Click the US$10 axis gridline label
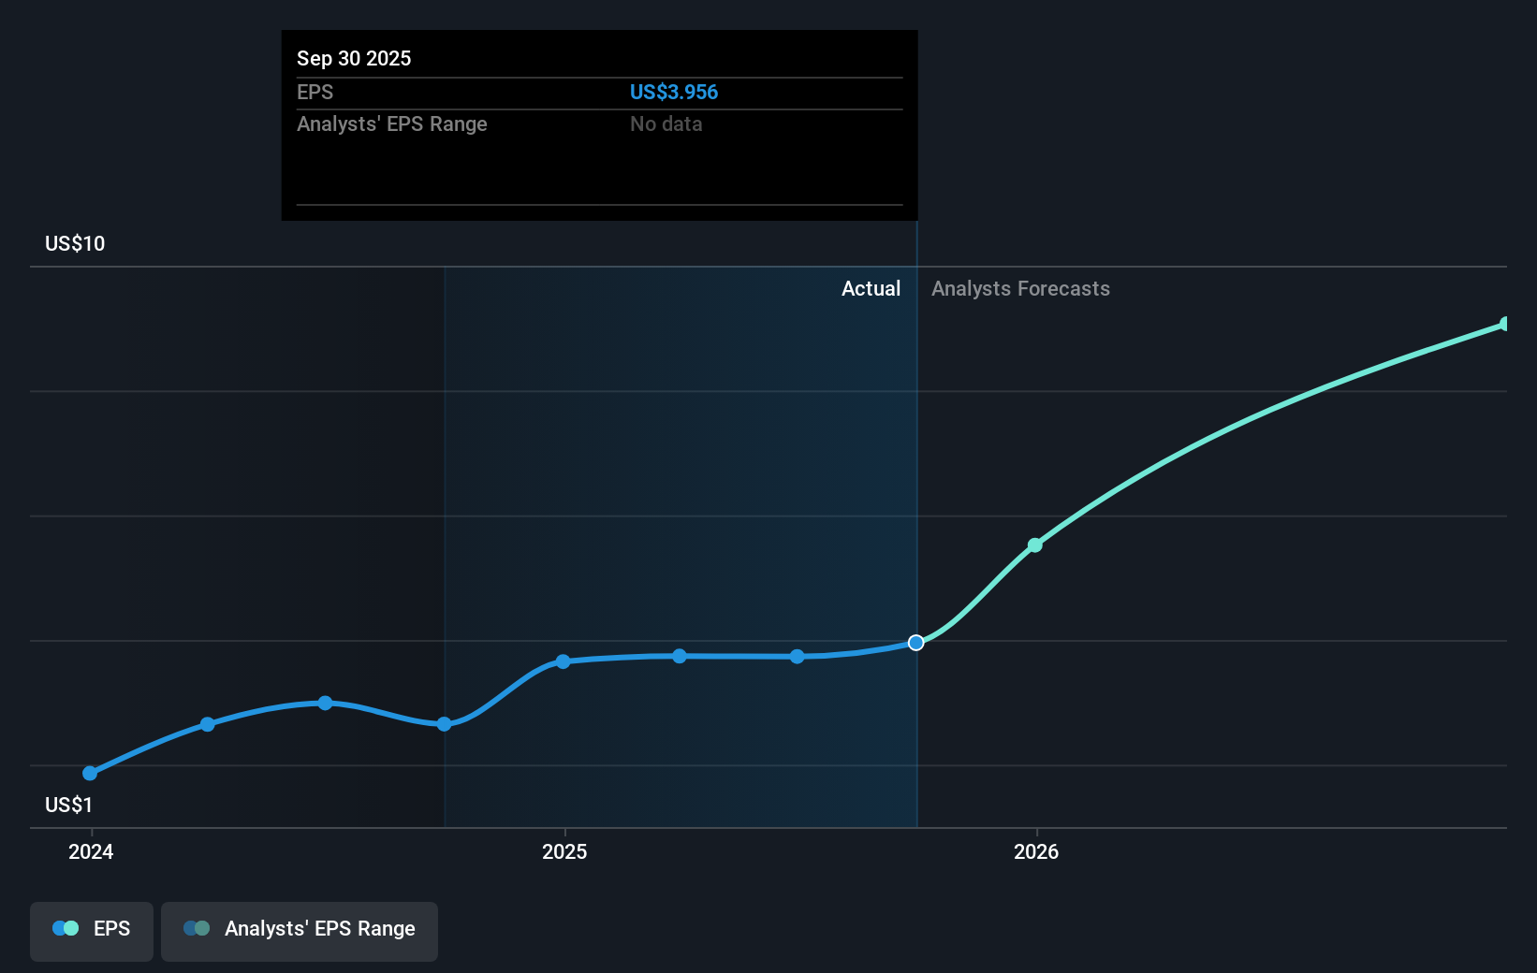The width and height of the screenshot is (1537, 973). [73, 242]
